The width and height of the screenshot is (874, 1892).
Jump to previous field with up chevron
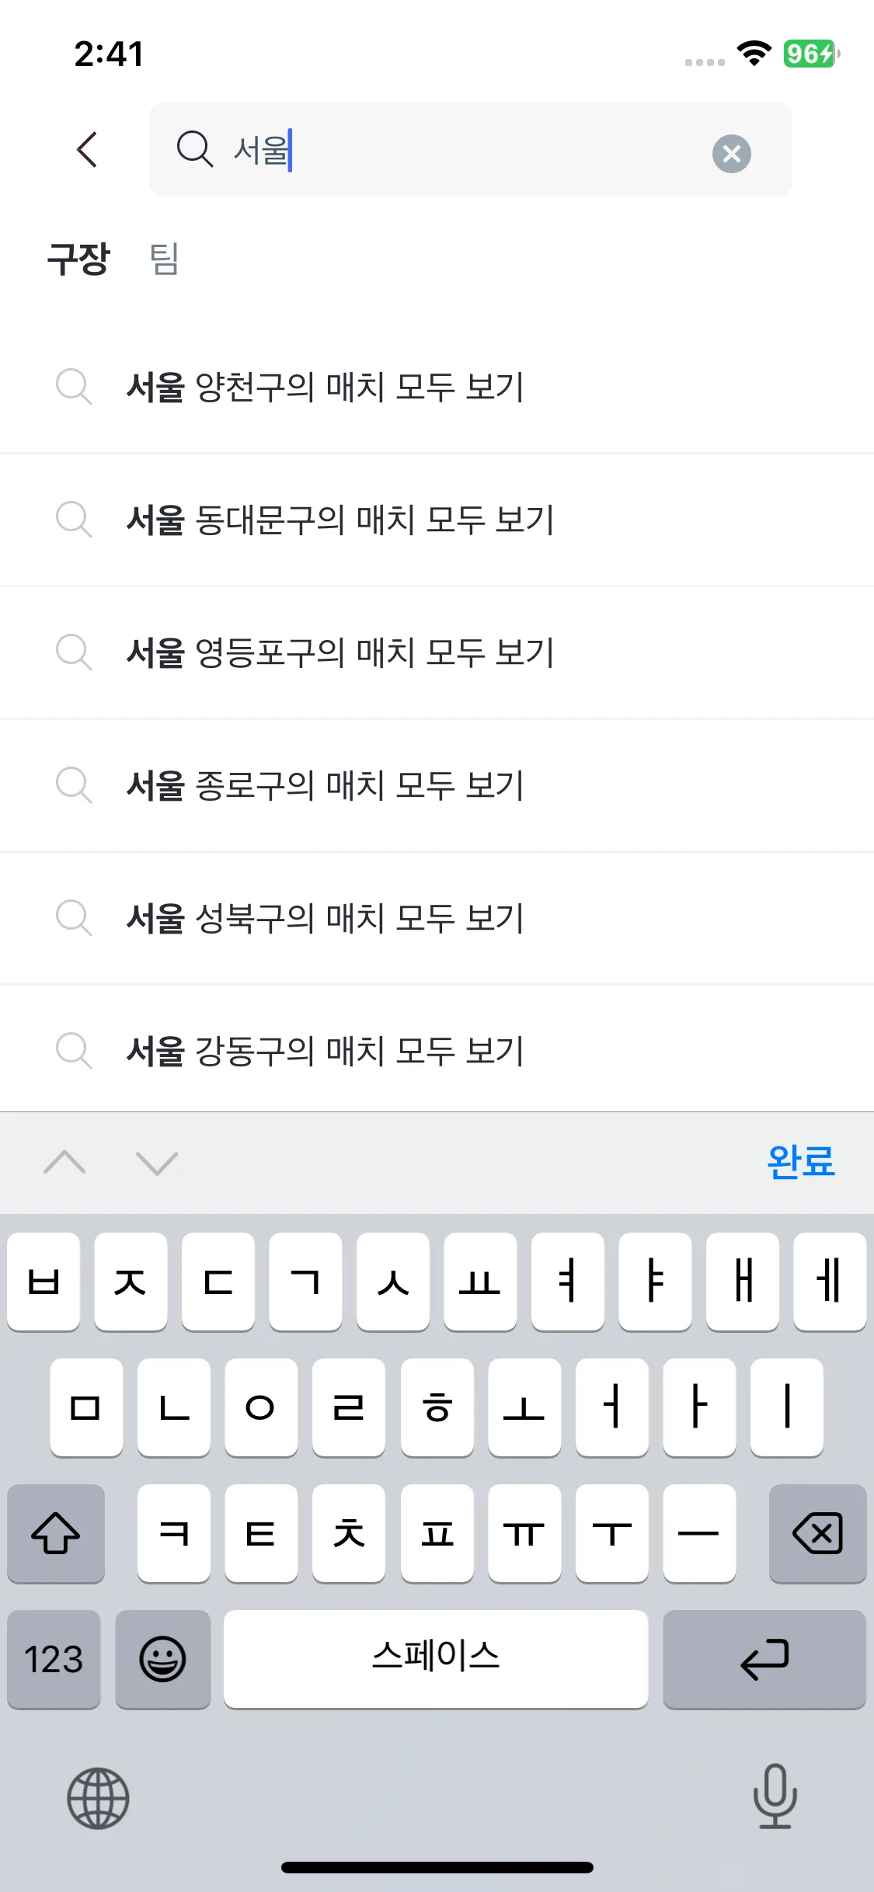pyautogui.click(x=65, y=1162)
